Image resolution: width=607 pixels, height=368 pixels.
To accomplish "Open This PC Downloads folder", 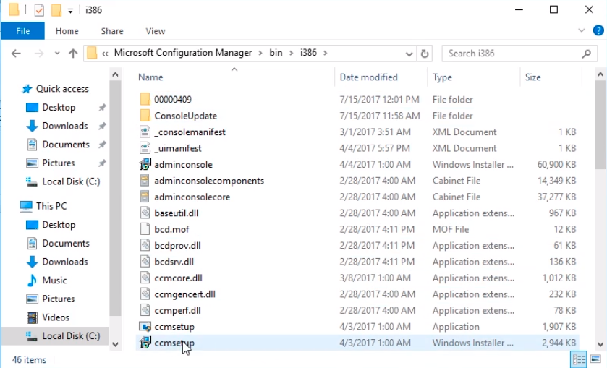I will pos(64,262).
